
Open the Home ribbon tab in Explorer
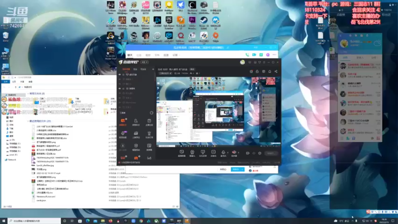[14, 82]
